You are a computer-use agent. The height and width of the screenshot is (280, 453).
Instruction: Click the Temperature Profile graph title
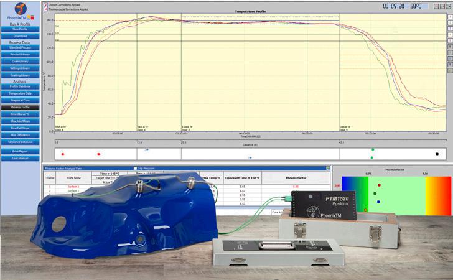tap(250, 12)
